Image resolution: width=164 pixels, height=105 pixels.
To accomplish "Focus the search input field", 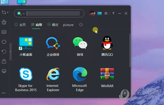I will tap(53, 13).
